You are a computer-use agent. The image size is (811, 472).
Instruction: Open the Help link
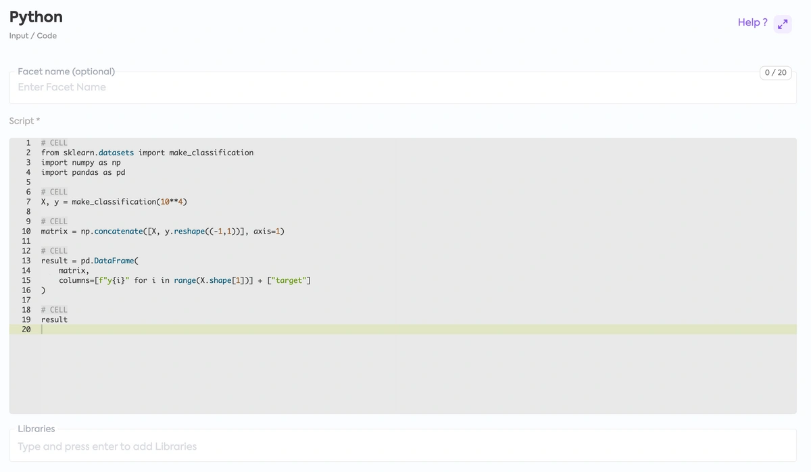[752, 22]
